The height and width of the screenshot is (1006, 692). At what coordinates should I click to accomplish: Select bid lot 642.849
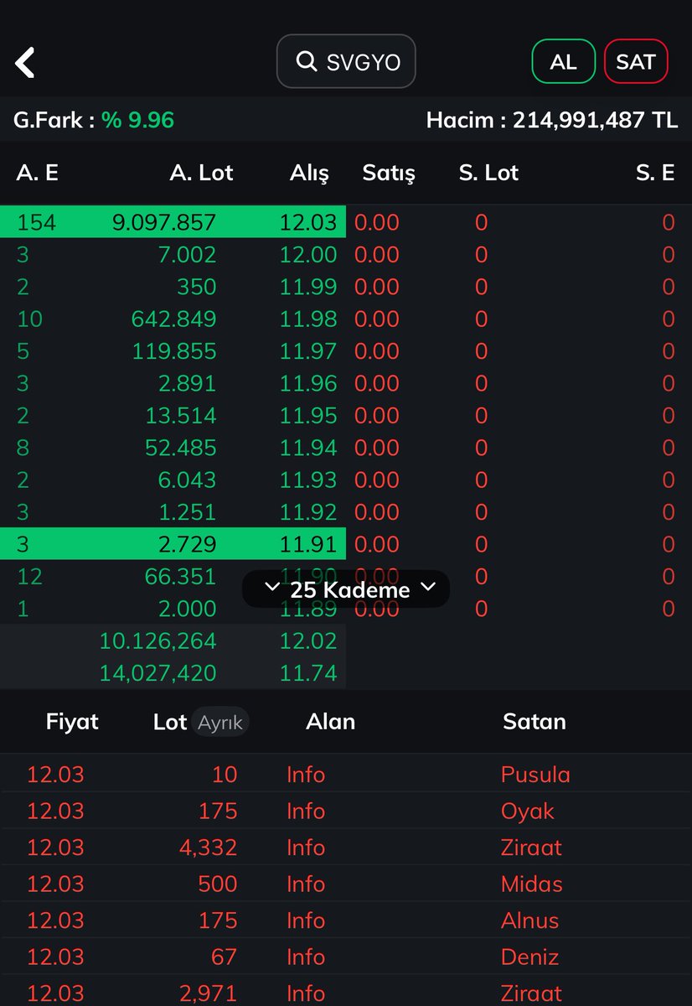tap(173, 319)
